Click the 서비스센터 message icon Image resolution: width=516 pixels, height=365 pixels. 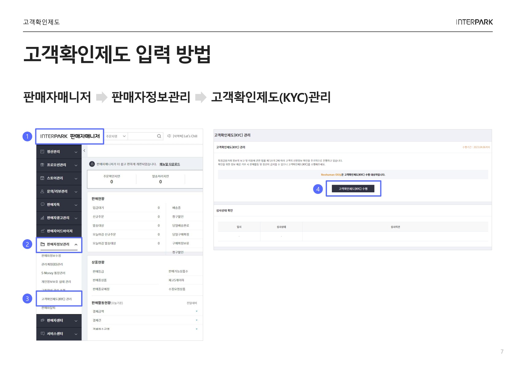tap(42, 334)
